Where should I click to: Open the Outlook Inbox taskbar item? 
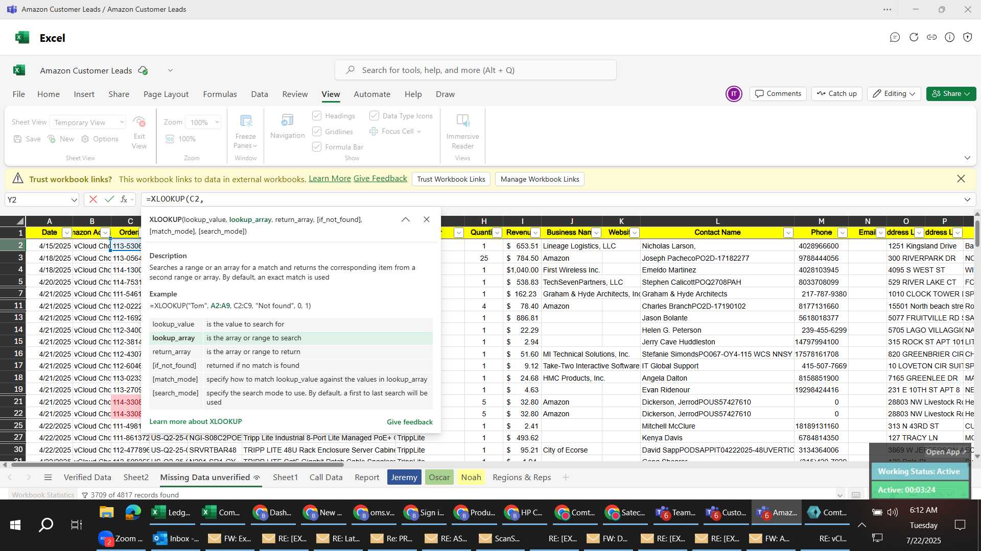177,538
